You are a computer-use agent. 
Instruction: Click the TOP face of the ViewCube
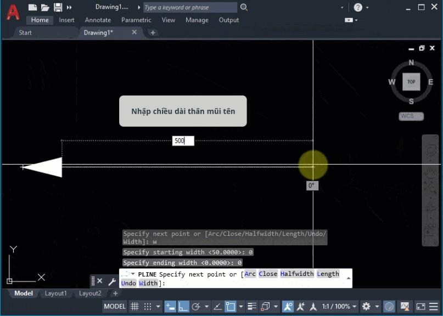[411, 81]
